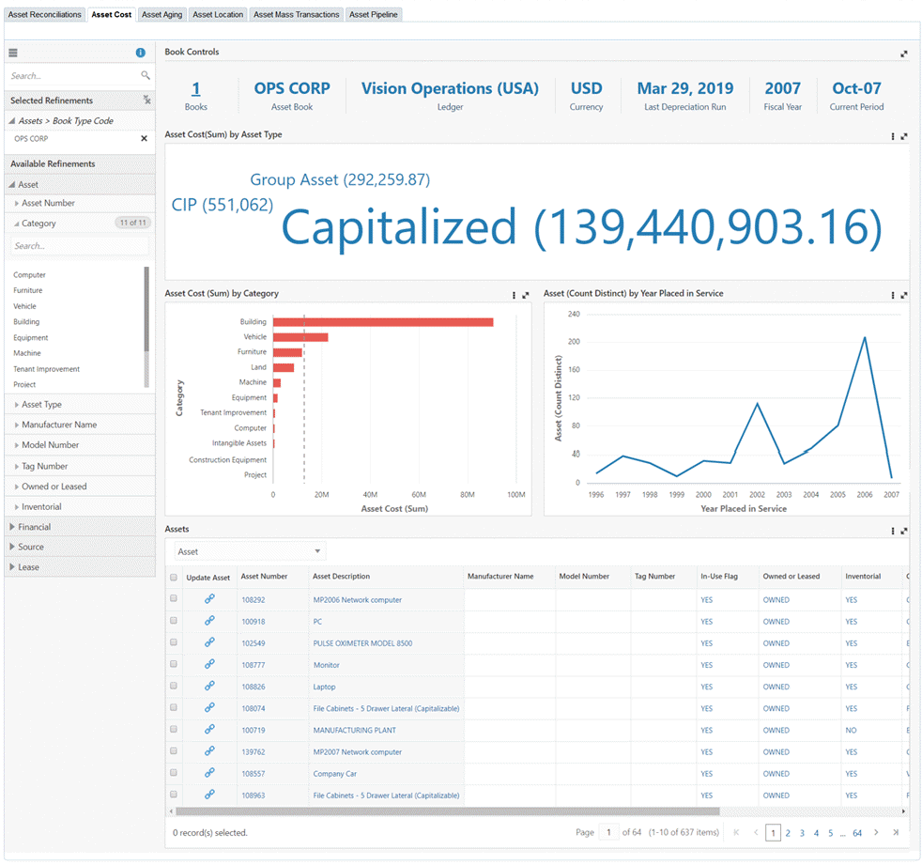Switch to Asset Aging tab
The width and height of the screenshot is (922, 865).
pyautogui.click(x=161, y=14)
